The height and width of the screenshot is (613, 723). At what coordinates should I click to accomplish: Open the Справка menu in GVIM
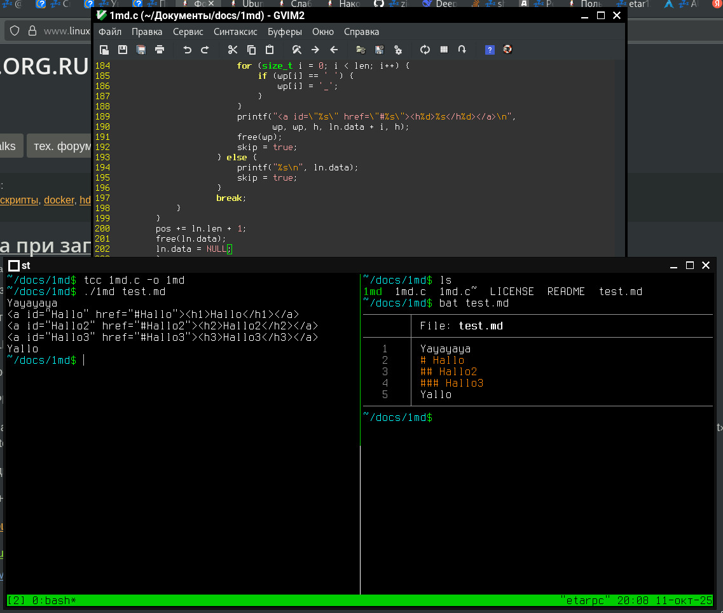point(361,32)
